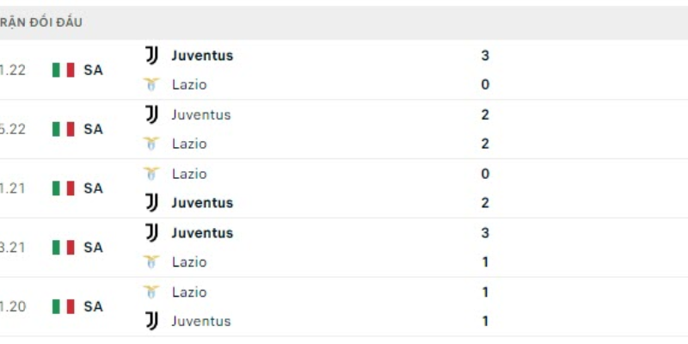Select the SA league label in first row
The height and width of the screenshot is (344, 688).
click(93, 70)
